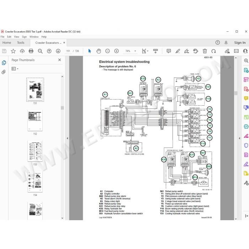
Task: Open Export PDF in the right pane
Action: [246, 70]
